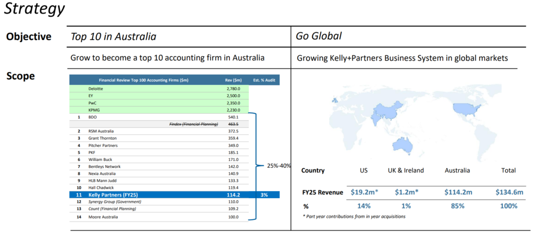Click the '85%' Australia share value
The width and height of the screenshot is (534, 233).
click(x=458, y=206)
